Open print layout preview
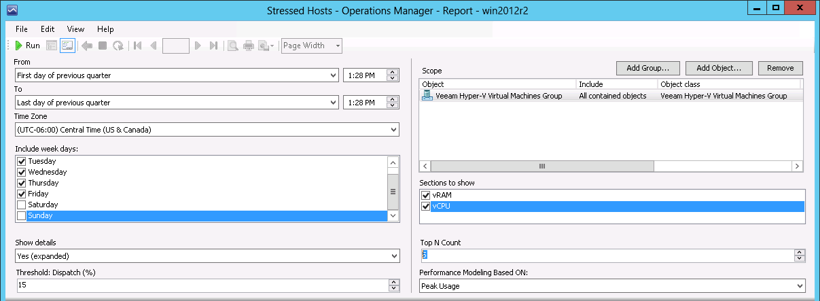This screenshot has width=820, height=301. pyautogui.click(x=233, y=46)
